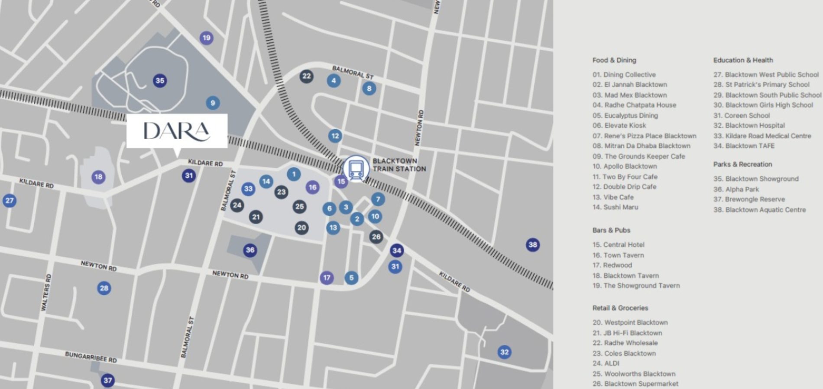Select the navy map marker numbered 36
The height and width of the screenshot is (389, 823).
pos(250,250)
